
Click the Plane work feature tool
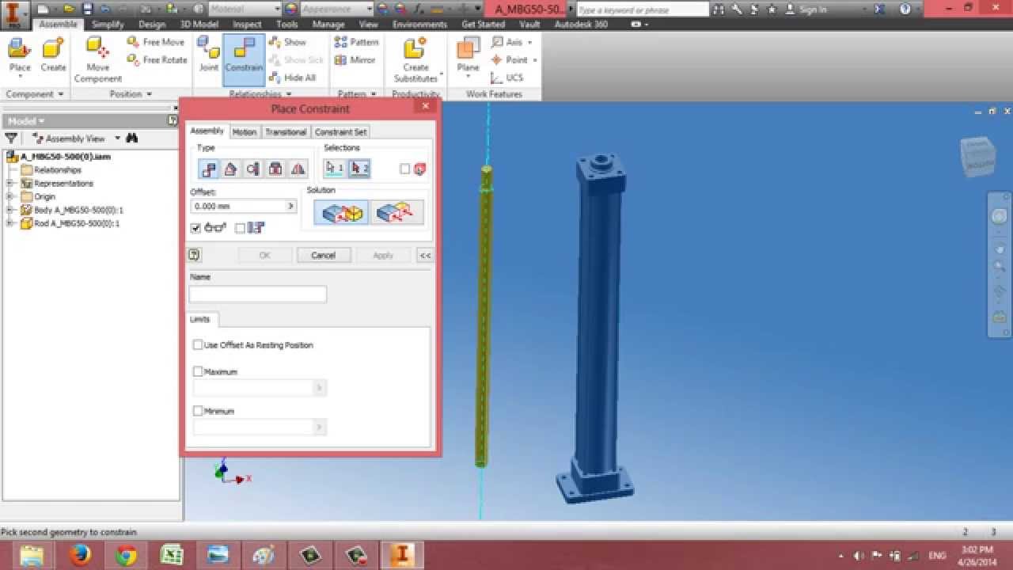coord(468,55)
